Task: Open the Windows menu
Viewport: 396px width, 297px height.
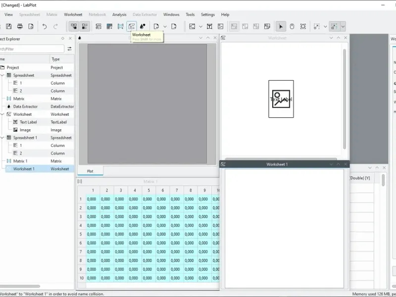Action: [171, 15]
